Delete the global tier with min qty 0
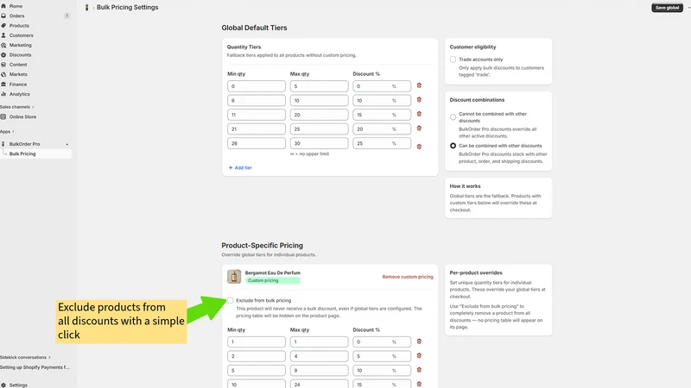Screen dimensions: 691x388 tap(419, 85)
